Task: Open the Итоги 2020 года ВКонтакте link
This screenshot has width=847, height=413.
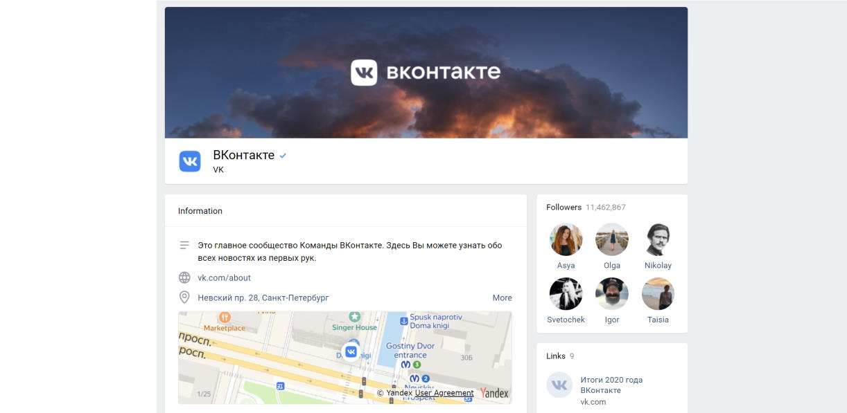Action: coord(611,385)
